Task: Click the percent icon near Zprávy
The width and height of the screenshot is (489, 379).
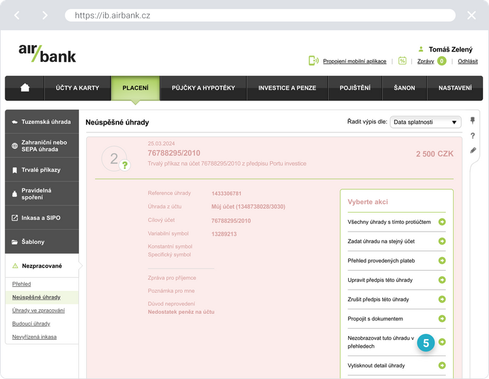Action: [402, 61]
